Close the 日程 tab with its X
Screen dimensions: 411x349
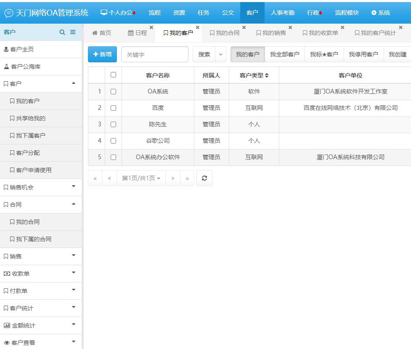click(151, 28)
